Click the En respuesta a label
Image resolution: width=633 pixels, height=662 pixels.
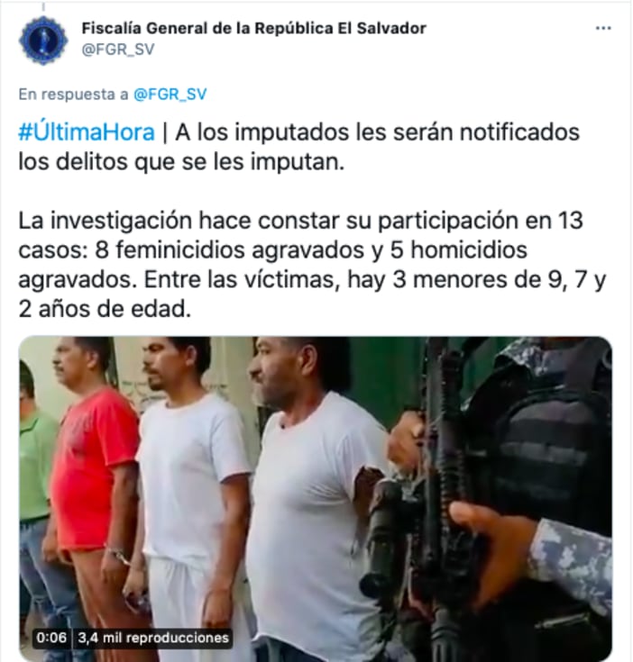pyautogui.click(x=73, y=95)
